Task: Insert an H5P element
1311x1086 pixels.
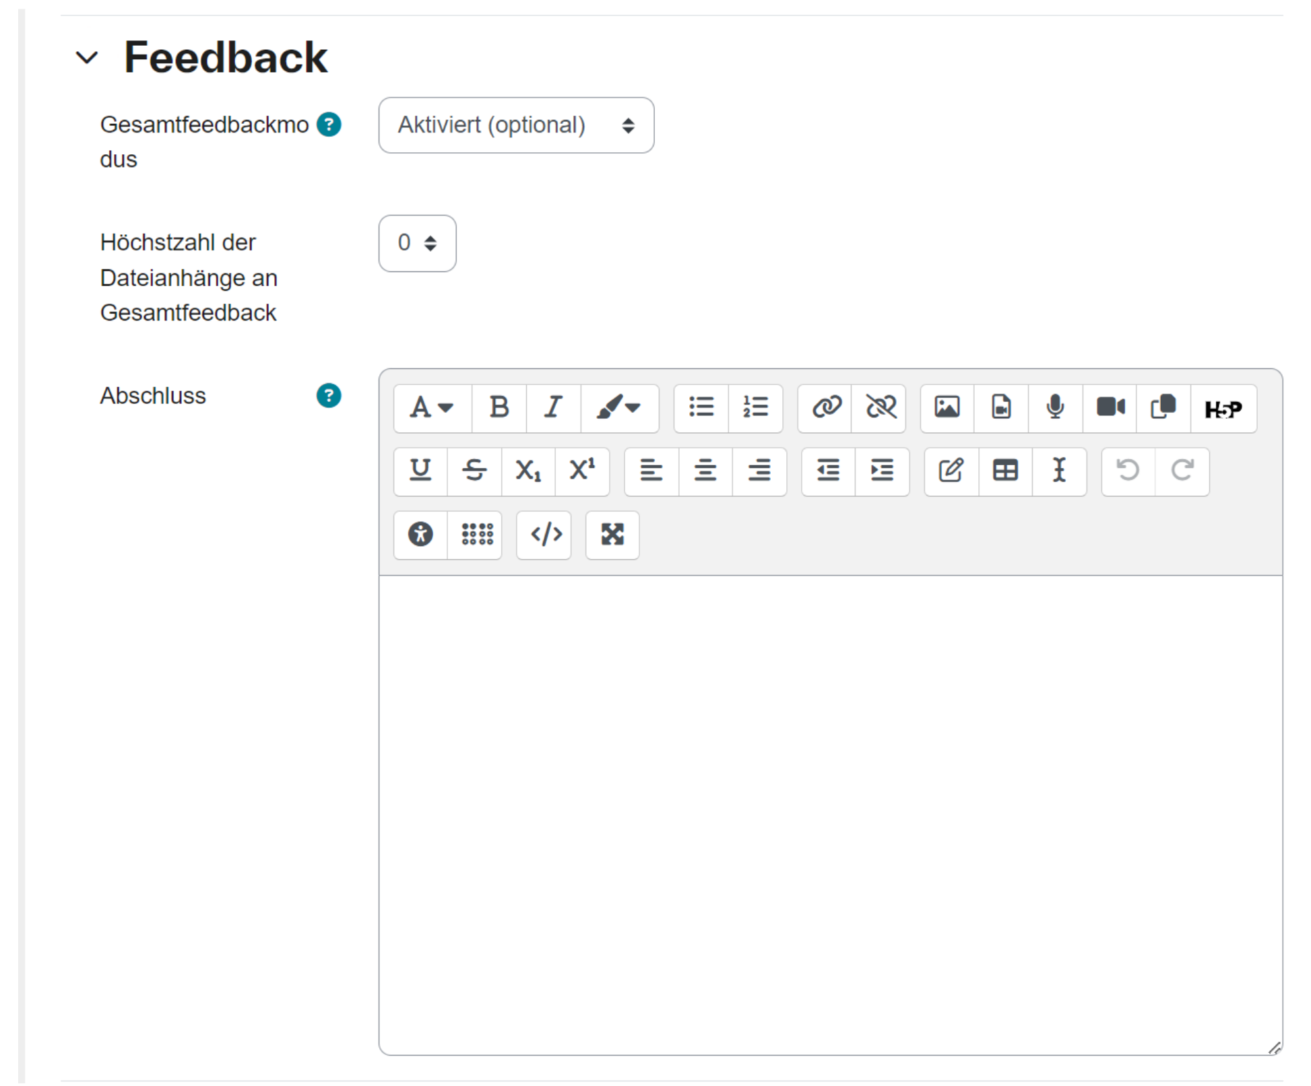Action: click(1223, 408)
